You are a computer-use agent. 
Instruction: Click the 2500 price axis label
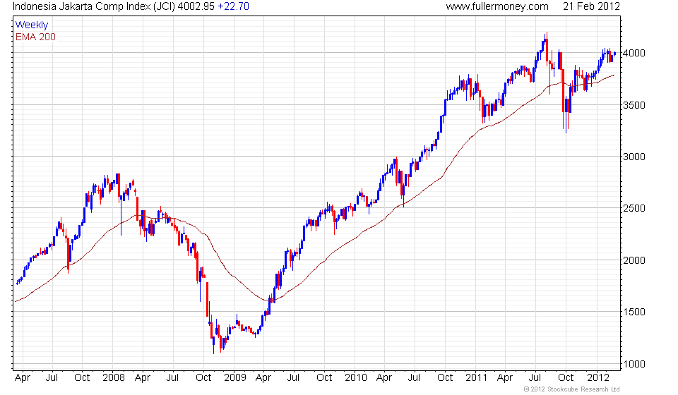pos(634,209)
